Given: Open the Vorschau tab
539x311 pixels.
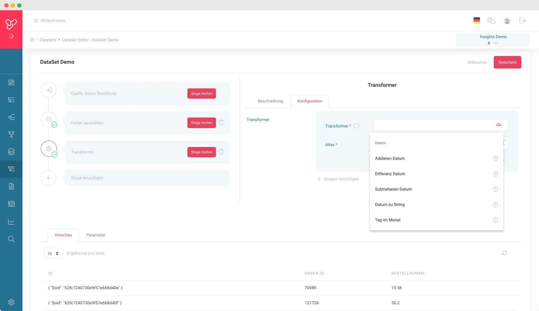Looking at the screenshot, I should [63, 235].
